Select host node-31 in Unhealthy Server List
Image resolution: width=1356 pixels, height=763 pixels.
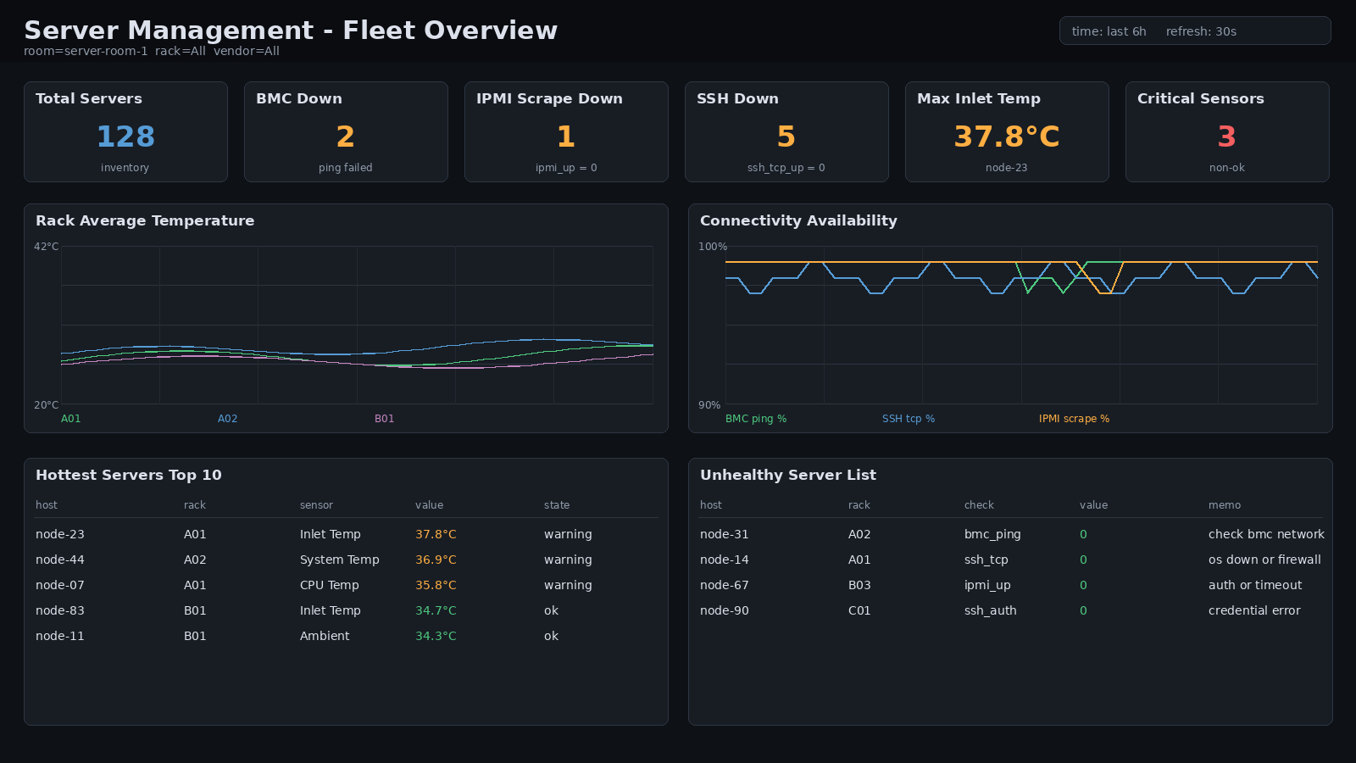725,534
